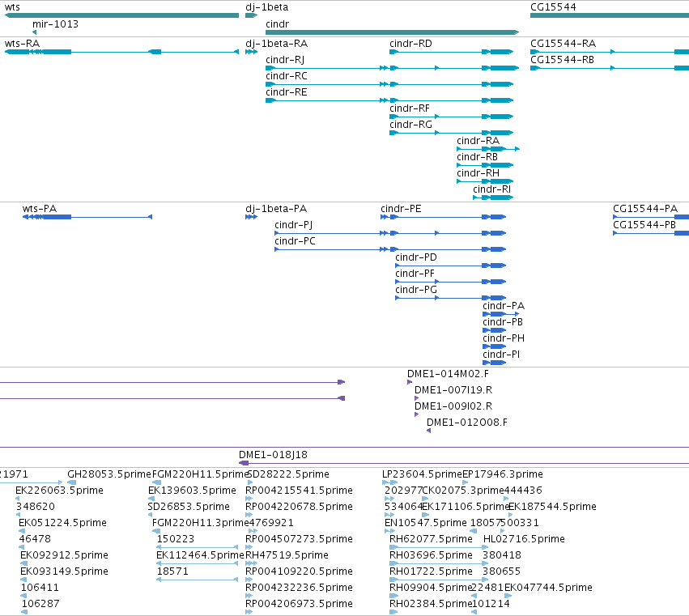Image resolution: width=689 pixels, height=616 pixels.
Task: Click EK187544.5prime EST label
Action: (552, 507)
